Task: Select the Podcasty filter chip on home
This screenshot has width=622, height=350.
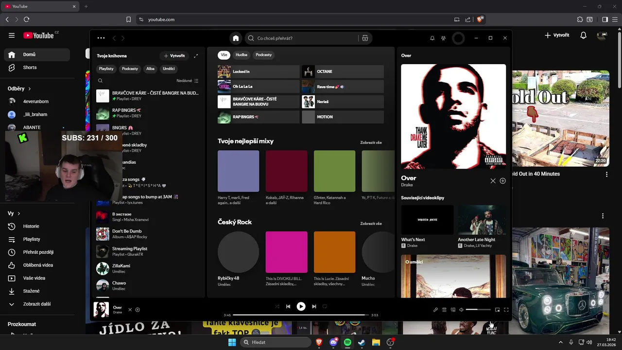Action: [264, 55]
